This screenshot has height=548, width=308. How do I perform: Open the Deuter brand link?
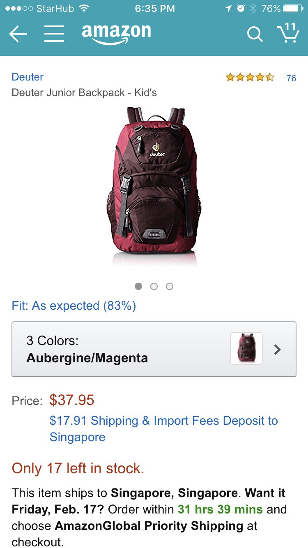(x=28, y=77)
